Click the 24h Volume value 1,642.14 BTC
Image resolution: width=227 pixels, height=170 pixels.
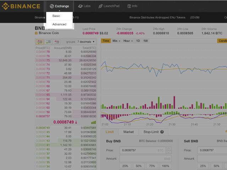click(212, 33)
